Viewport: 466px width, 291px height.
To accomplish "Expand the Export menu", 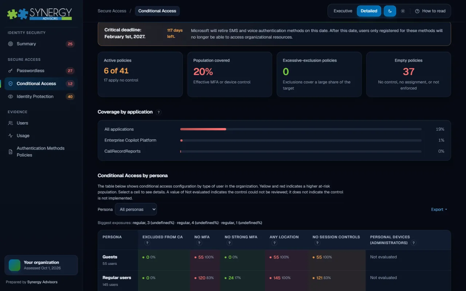I will pyautogui.click(x=439, y=210).
